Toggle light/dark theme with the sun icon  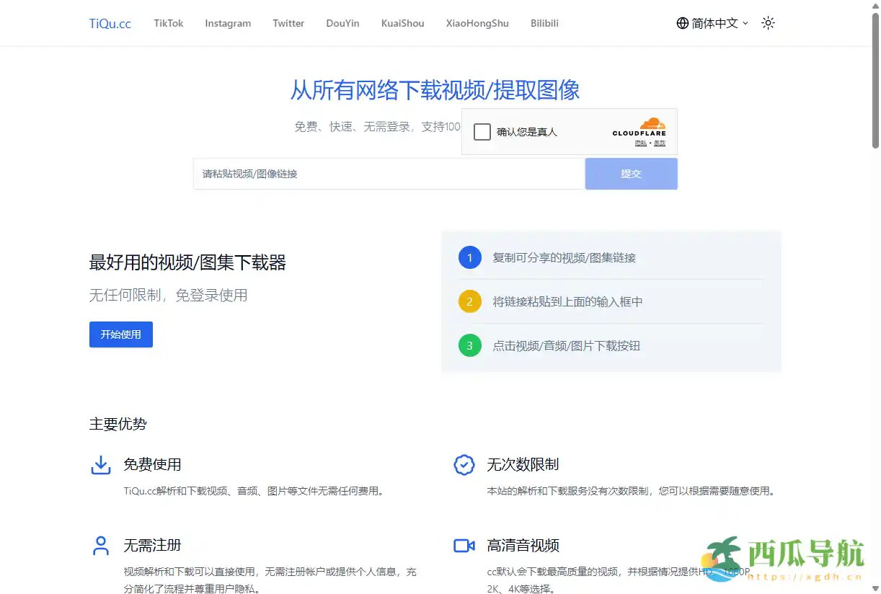(x=768, y=22)
